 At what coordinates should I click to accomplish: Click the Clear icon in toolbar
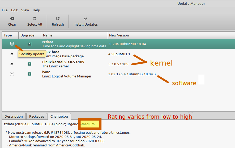(12, 18)
